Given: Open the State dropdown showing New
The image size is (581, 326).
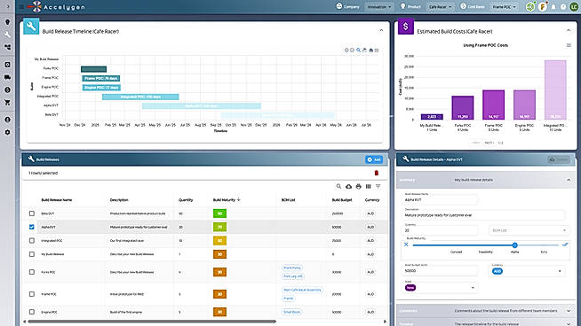Looking at the screenshot, I should (440, 288).
